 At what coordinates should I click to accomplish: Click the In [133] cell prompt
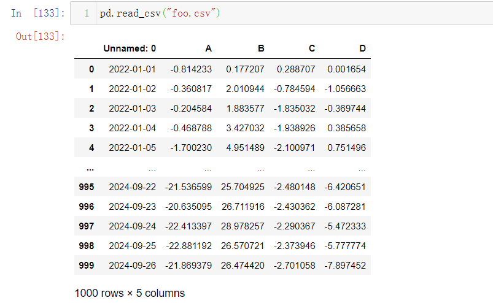click(x=37, y=13)
